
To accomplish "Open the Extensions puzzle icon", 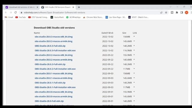I will pos(177,13).
